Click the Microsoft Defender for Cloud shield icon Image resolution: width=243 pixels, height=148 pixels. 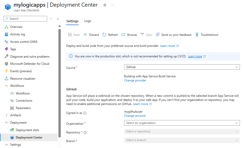tap(6, 64)
